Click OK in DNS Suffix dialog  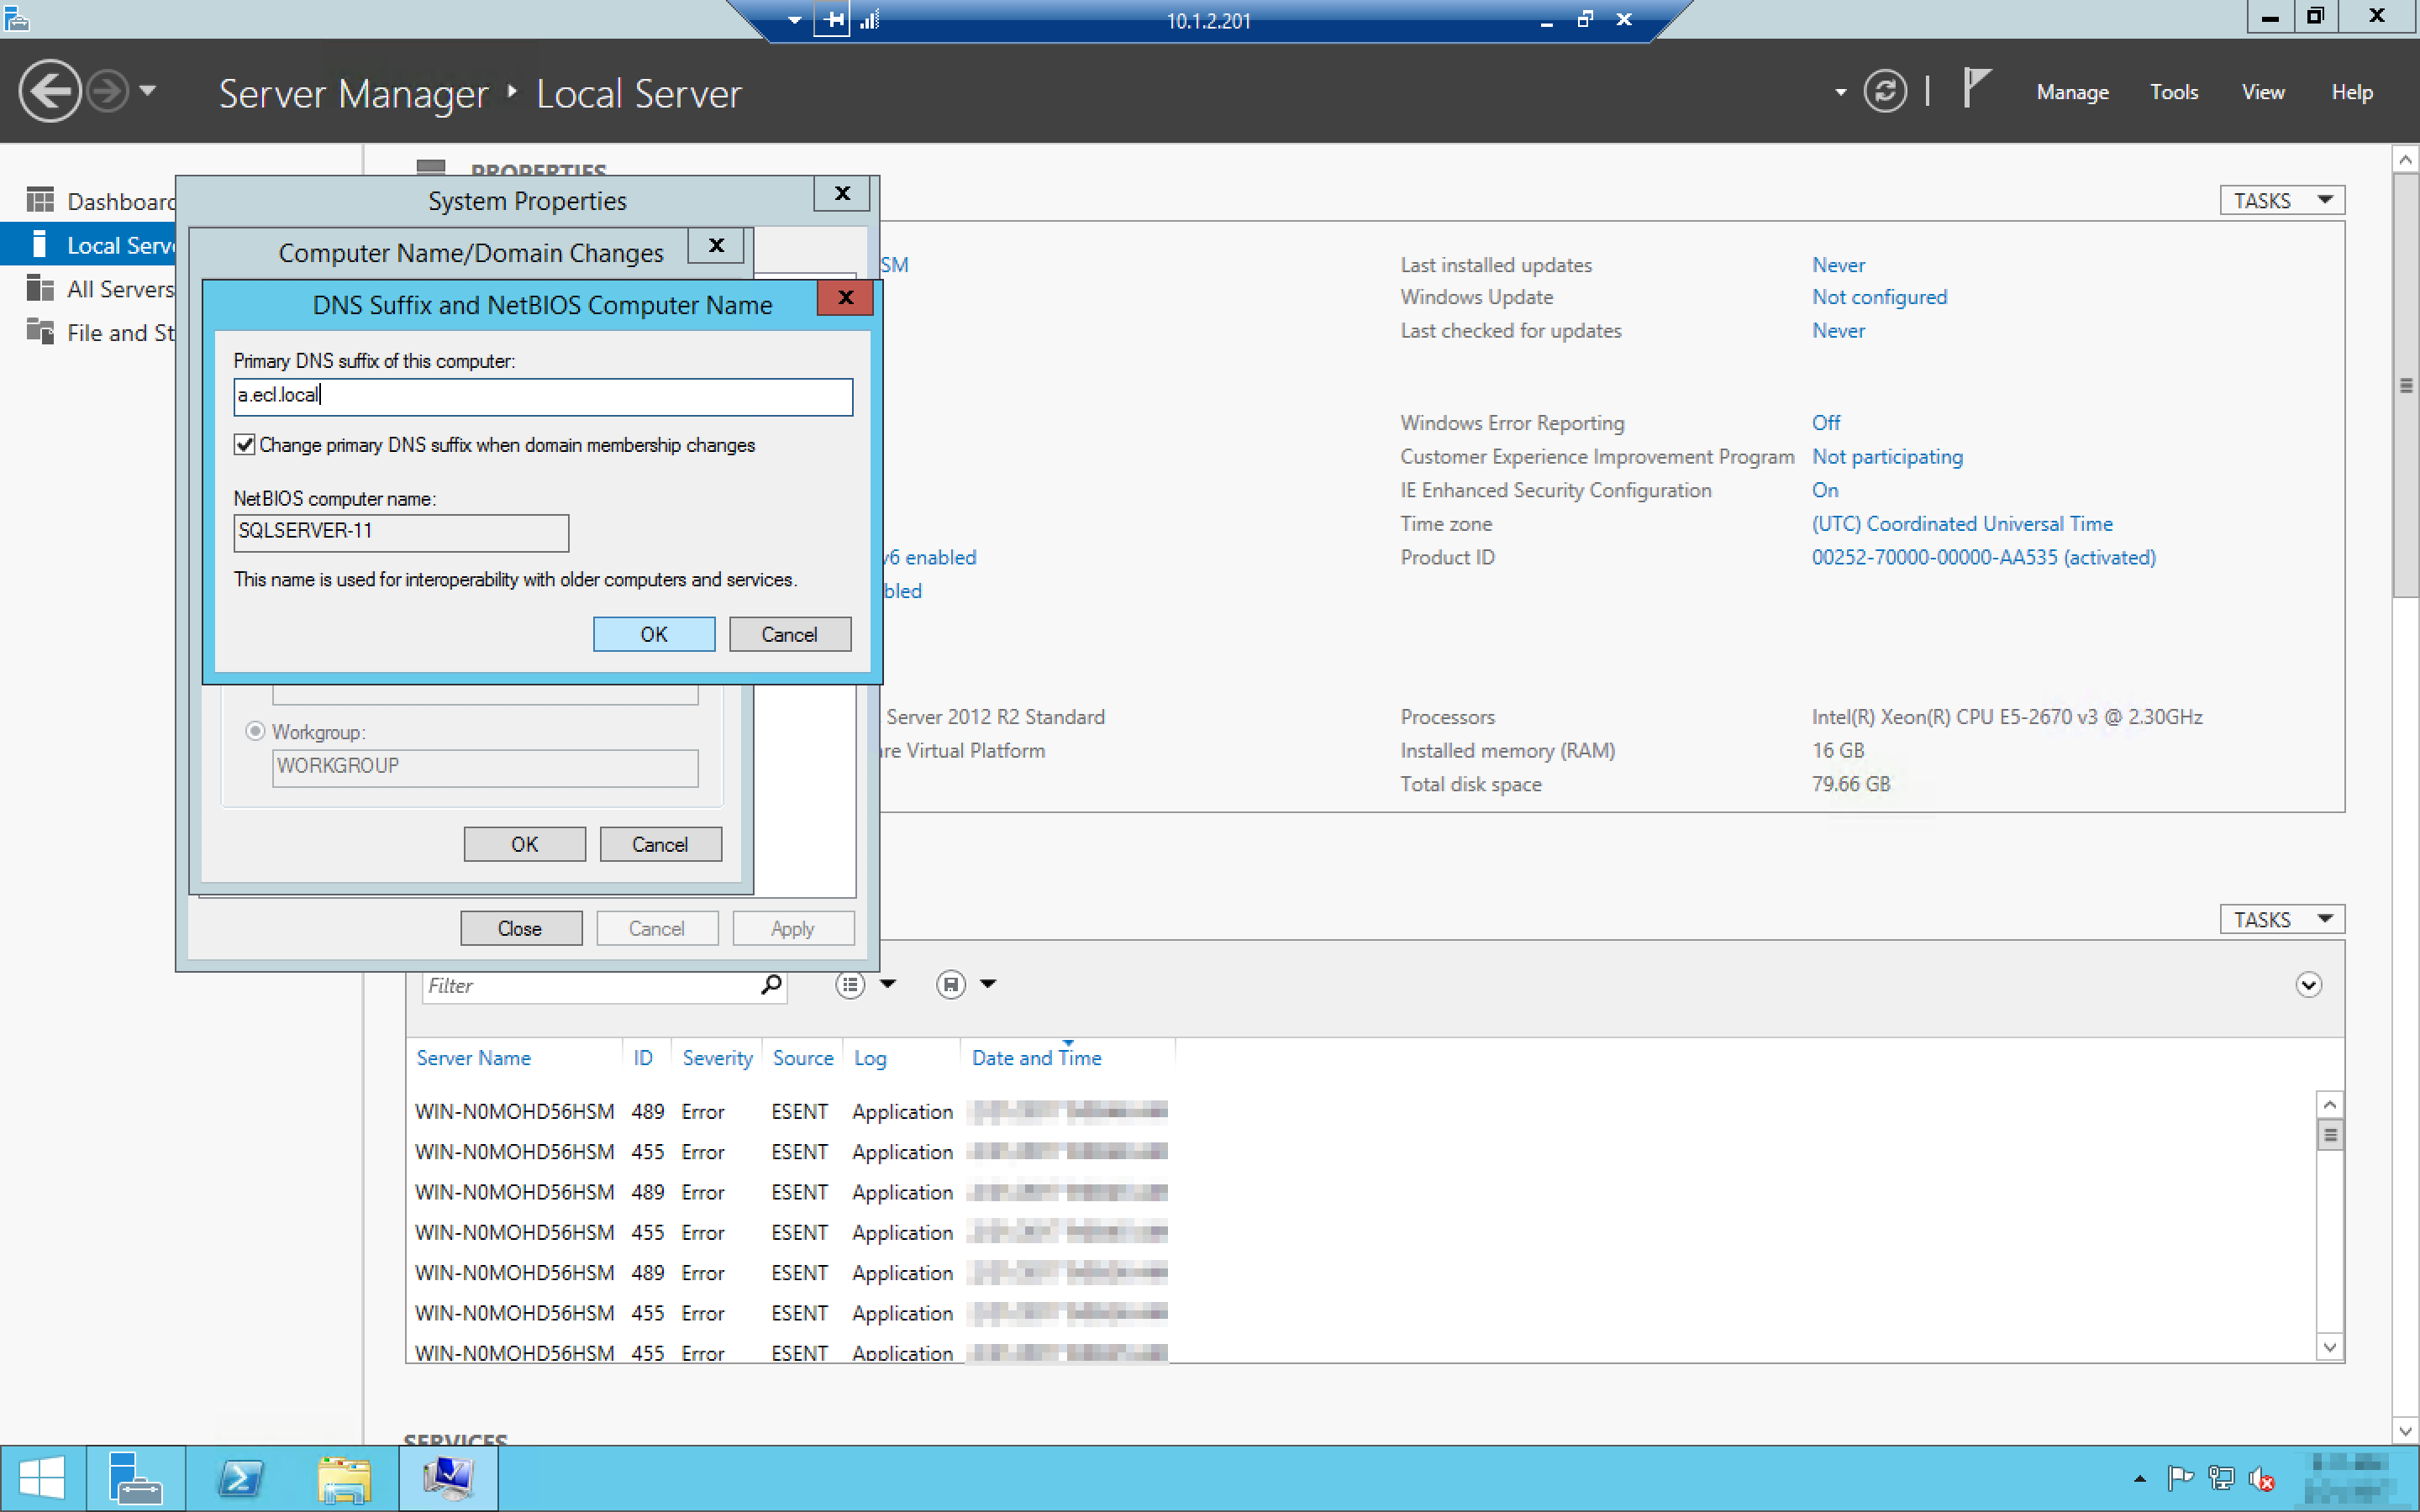tap(653, 634)
